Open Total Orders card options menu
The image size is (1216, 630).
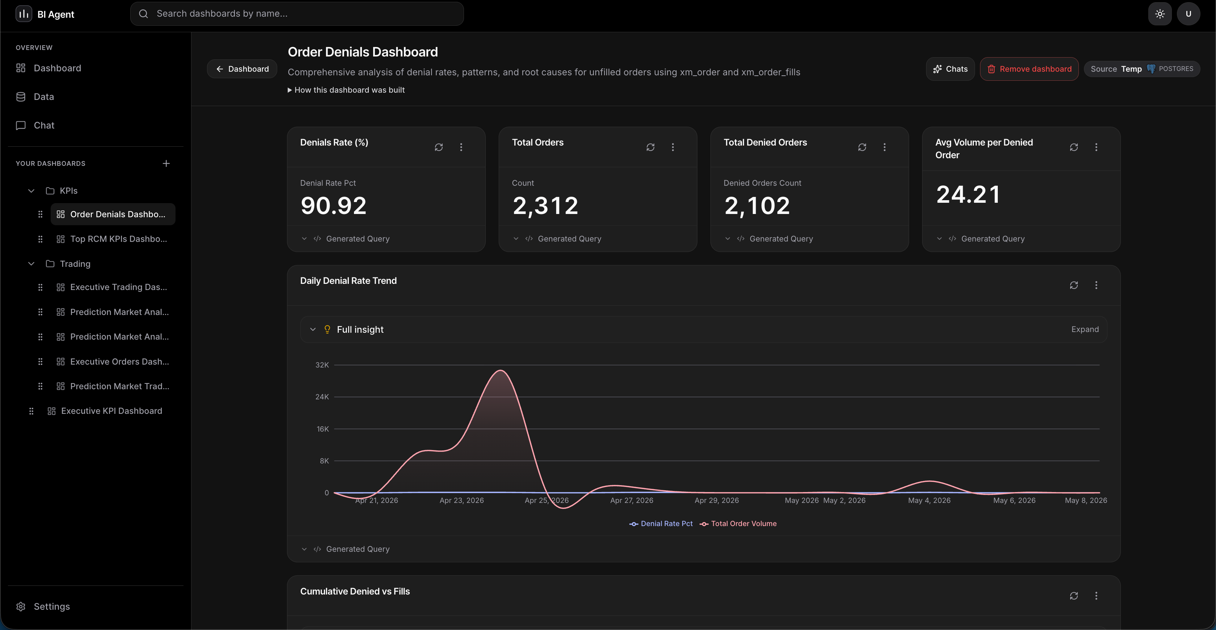673,147
